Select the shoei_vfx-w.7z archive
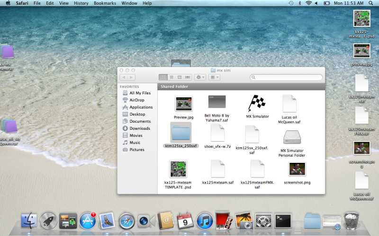379x236 pixels. [217, 133]
